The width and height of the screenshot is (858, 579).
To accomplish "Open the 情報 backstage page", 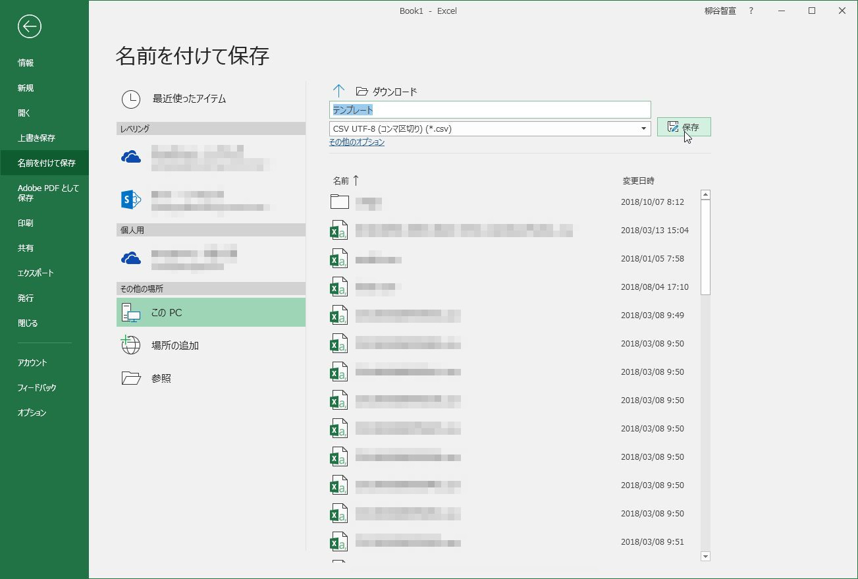I will [26, 63].
